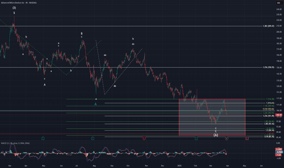This screenshot has width=284, height=168.
Task: Click the 2025 label on the time axis
Action: (179, 166)
